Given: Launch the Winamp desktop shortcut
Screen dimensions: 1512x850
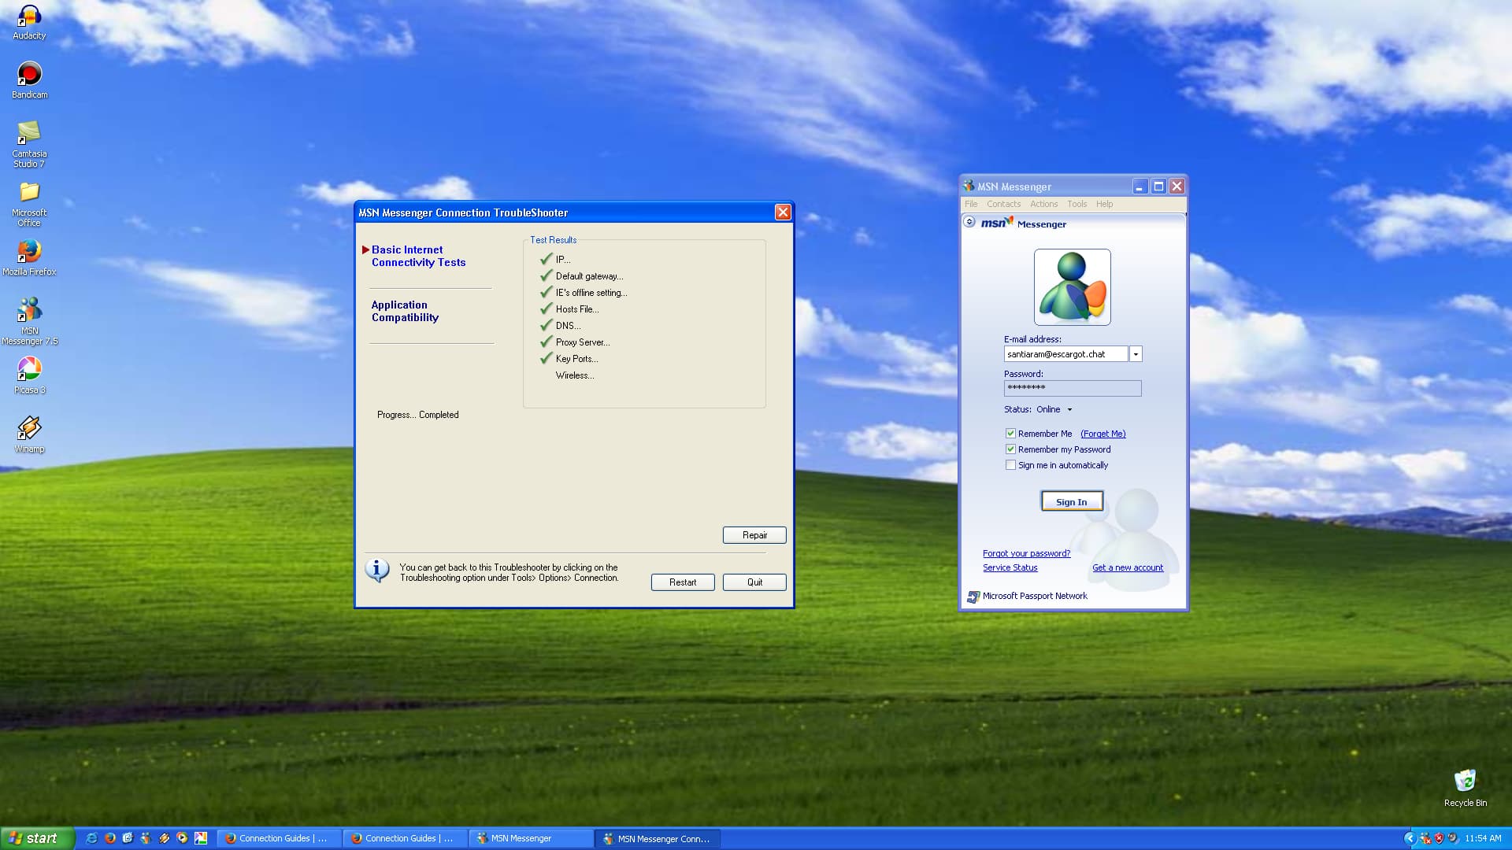Looking at the screenshot, I should (x=29, y=428).
